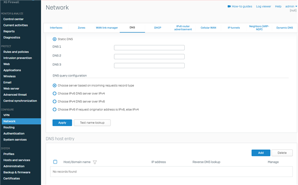The image size is (298, 185).
Task: Click the No records found text
Action: 65,171
